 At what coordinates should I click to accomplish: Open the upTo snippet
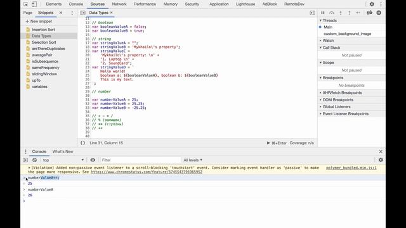click(x=36, y=80)
